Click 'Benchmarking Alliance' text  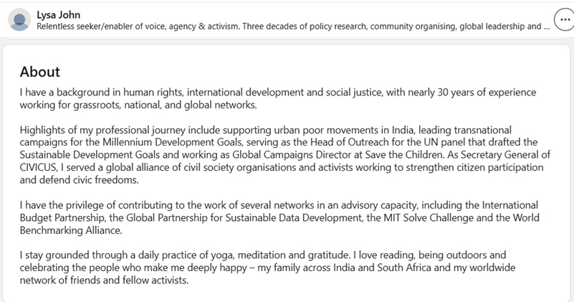point(71,230)
